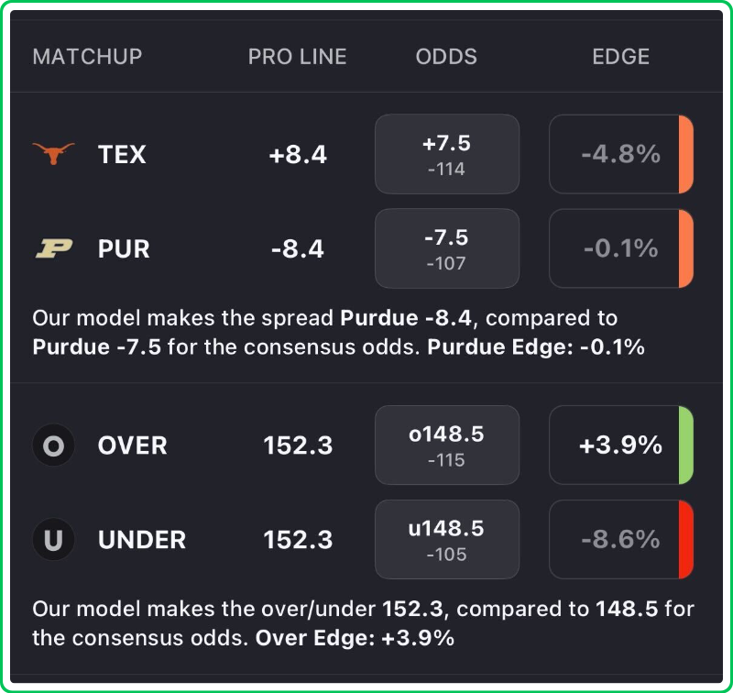Click the Purdue +8.4 pro line value
This screenshot has height=693, width=733.
pos(298,248)
